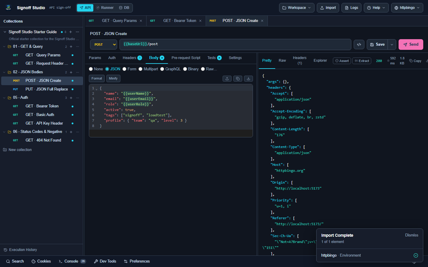
Task: Open the Save options dropdown arrow
Action: click(x=392, y=44)
